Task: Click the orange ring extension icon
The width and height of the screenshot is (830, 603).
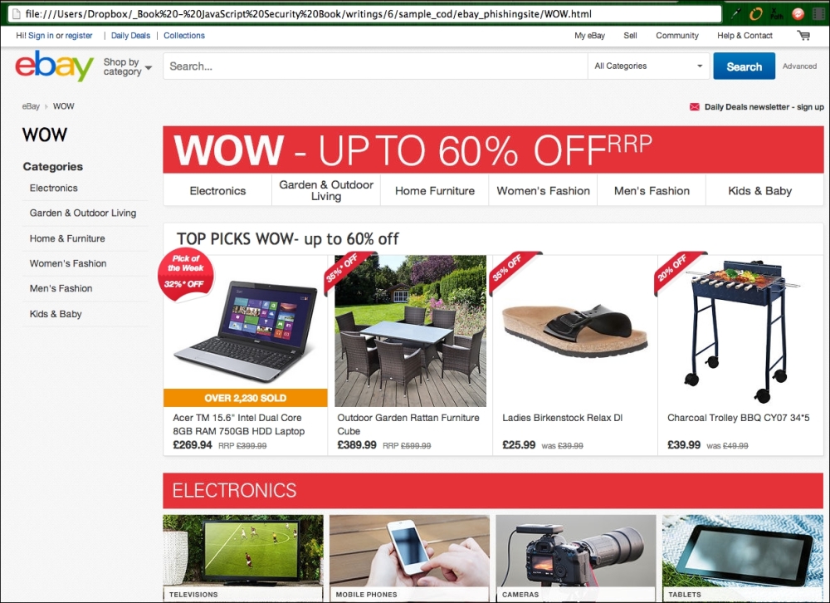Action: (x=756, y=14)
